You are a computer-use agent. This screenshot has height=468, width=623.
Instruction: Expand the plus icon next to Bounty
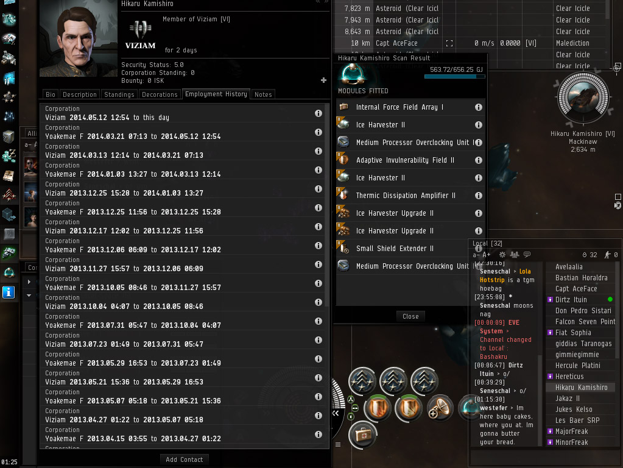click(x=323, y=80)
